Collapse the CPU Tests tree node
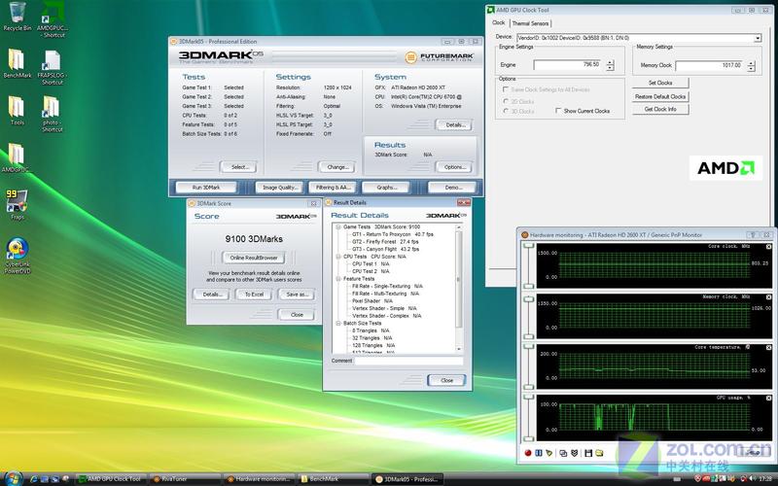778x486 pixels. coord(338,257)
